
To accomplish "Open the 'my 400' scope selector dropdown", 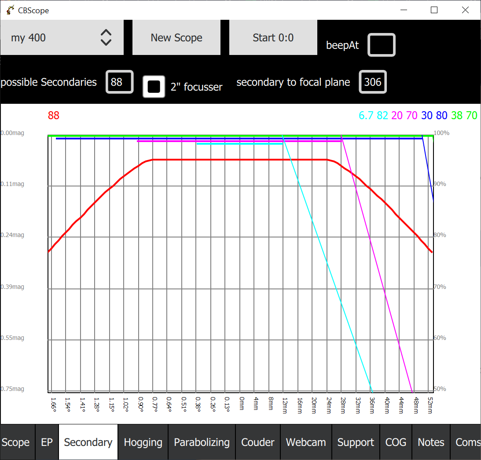I will (x=62, y=37).
